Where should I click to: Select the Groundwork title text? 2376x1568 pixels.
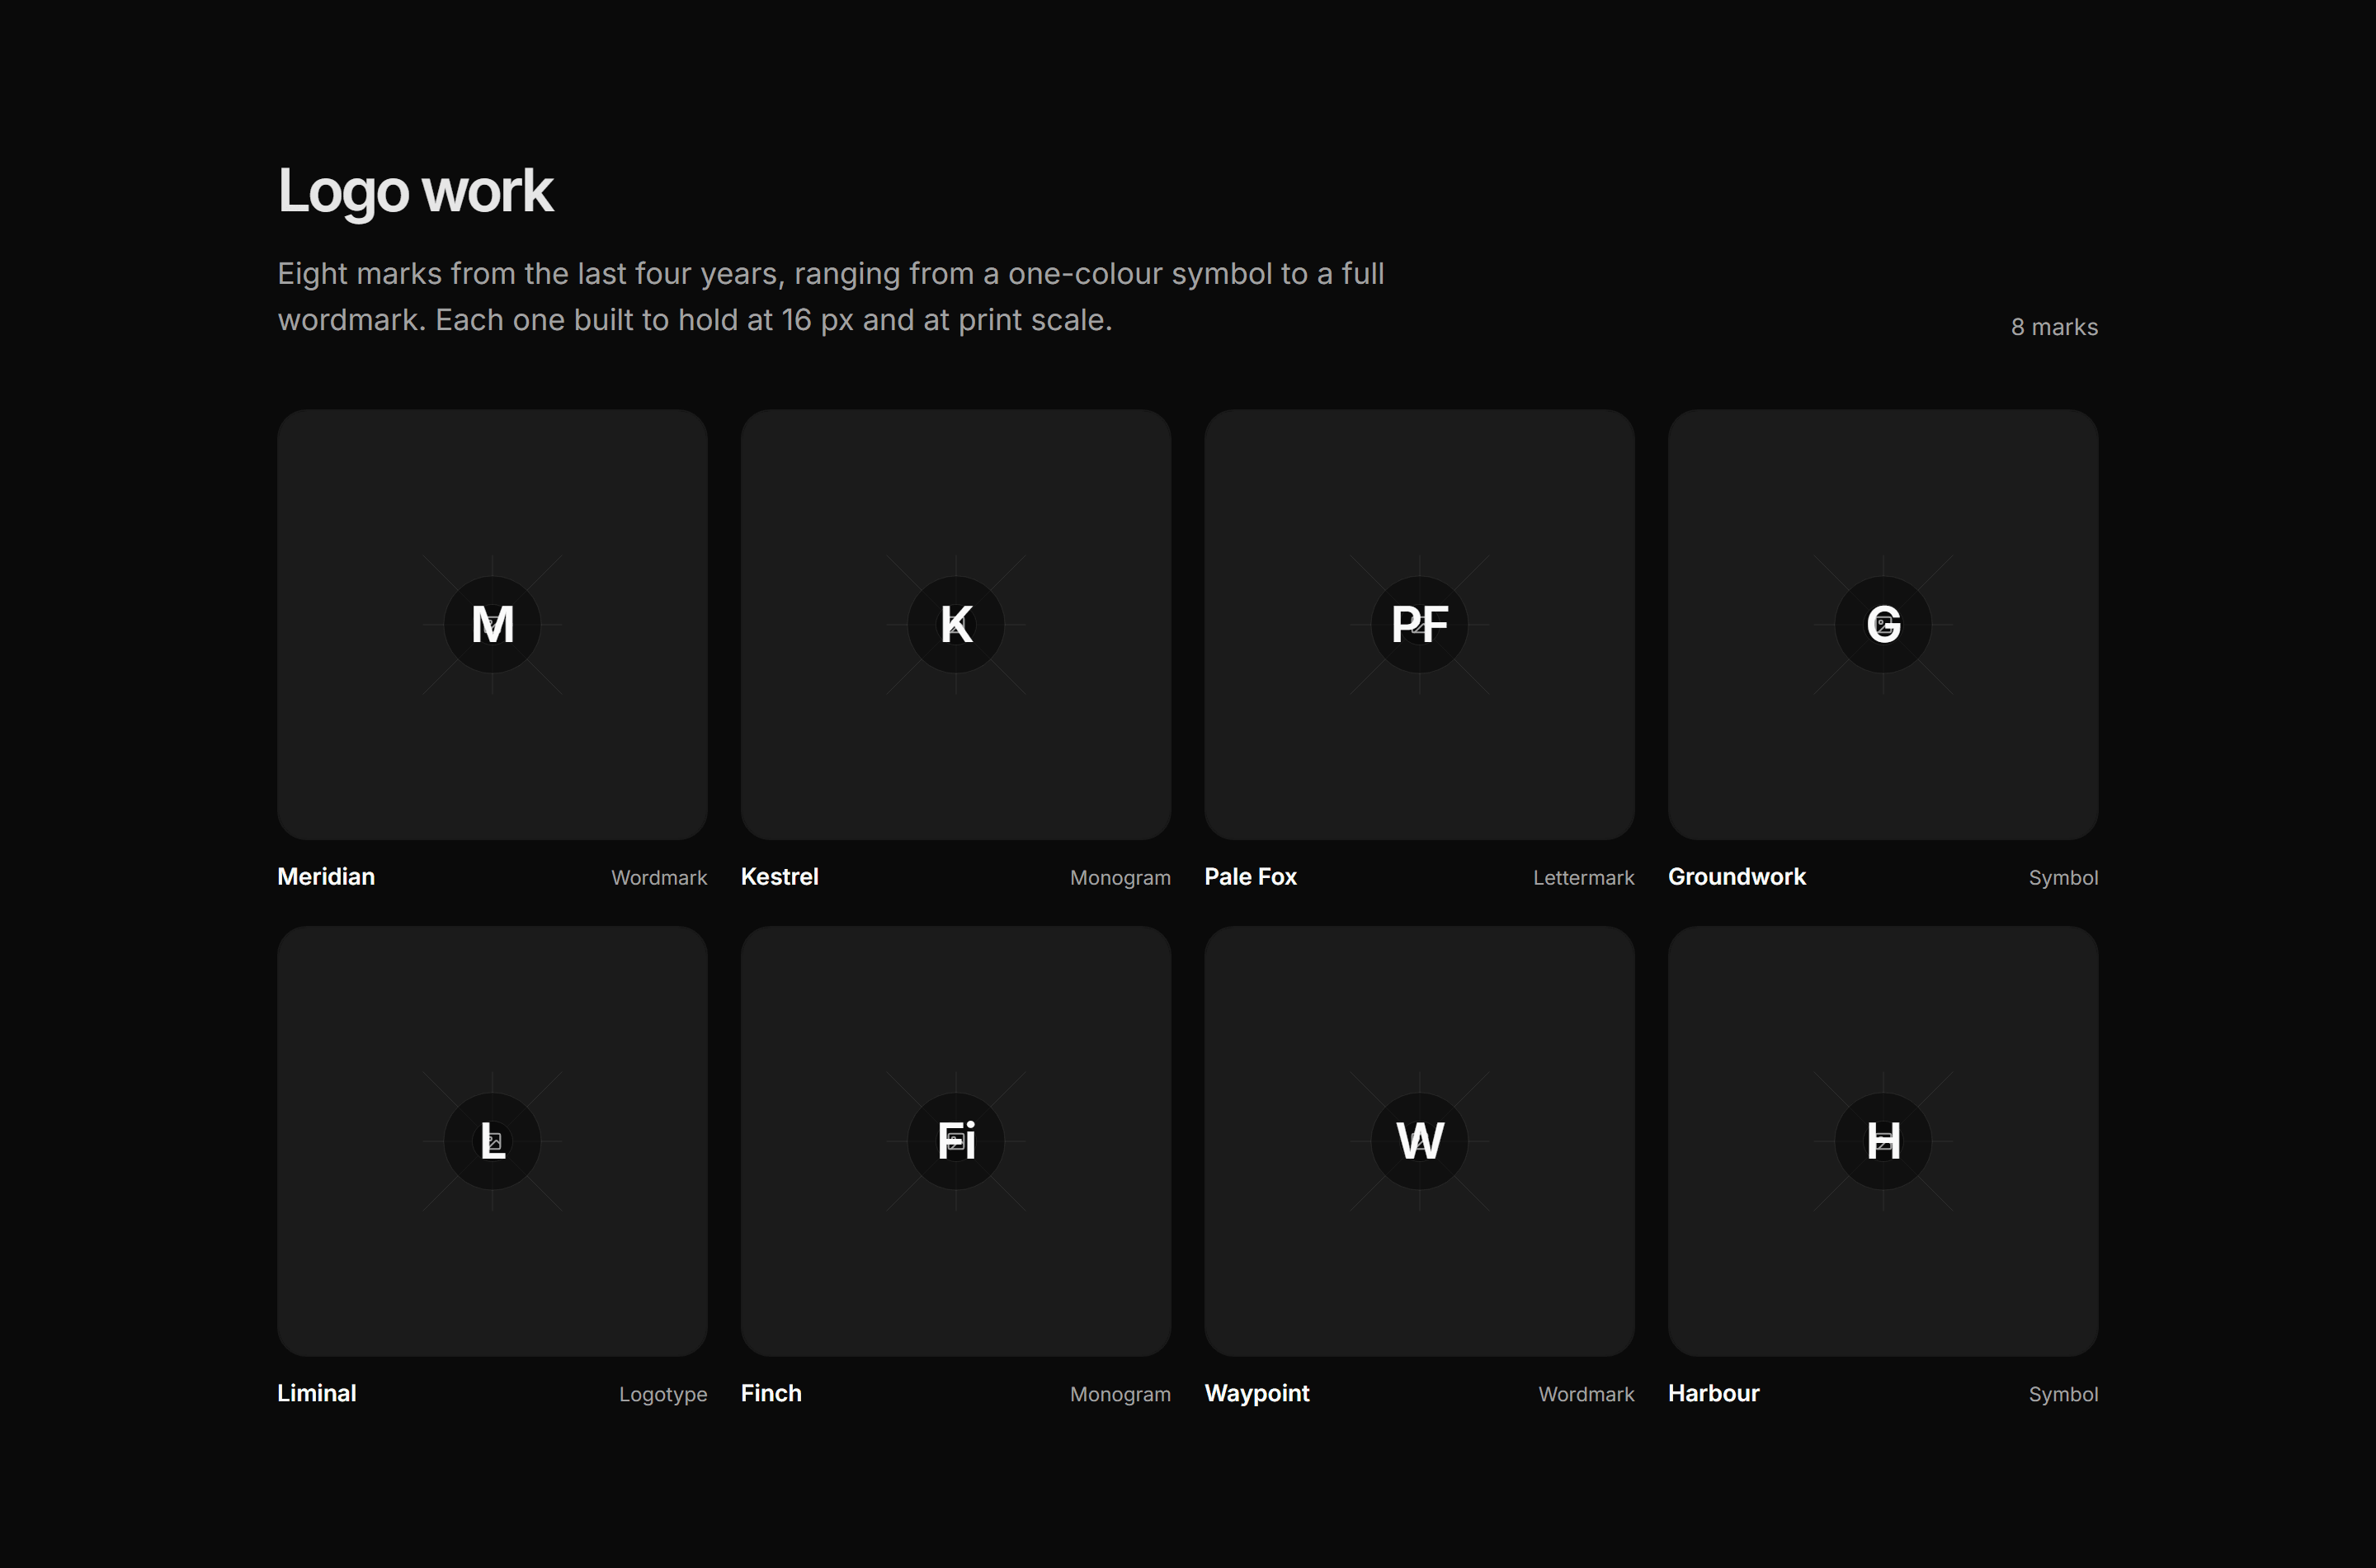pos(1737,877)
